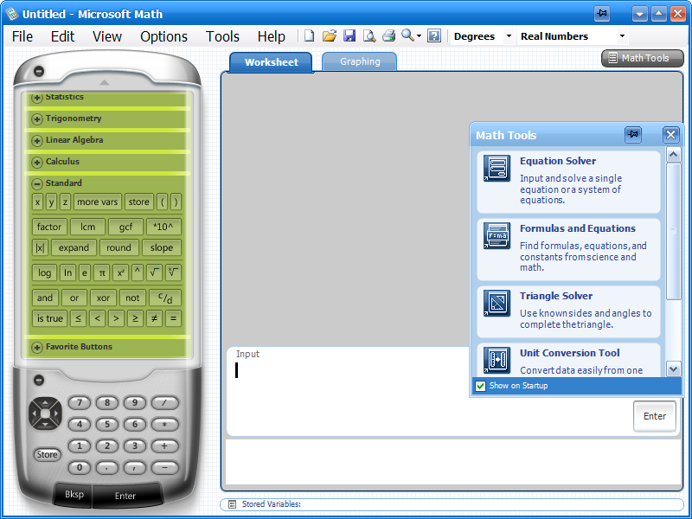Collapse the numeric keypad section
Screen dimensions: 692x519
(39, 380)
